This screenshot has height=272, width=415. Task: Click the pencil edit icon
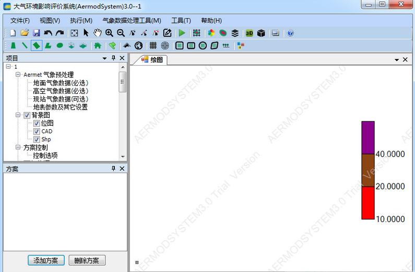(167, 33)
